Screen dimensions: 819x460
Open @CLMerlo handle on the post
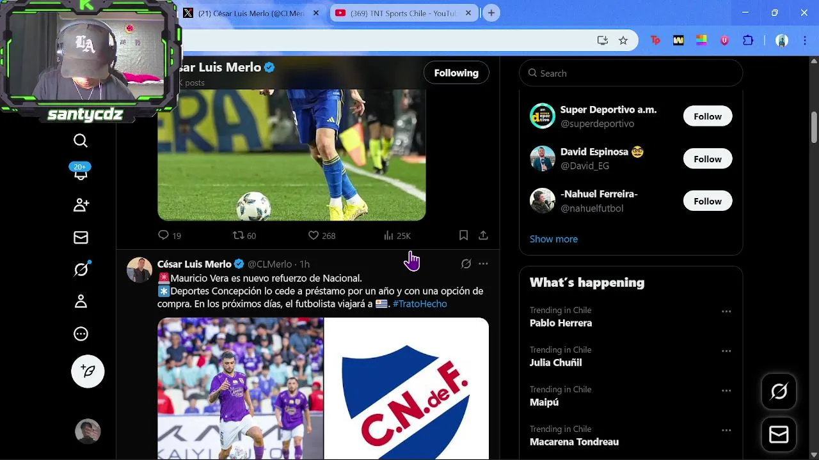[x=269, y=264]
